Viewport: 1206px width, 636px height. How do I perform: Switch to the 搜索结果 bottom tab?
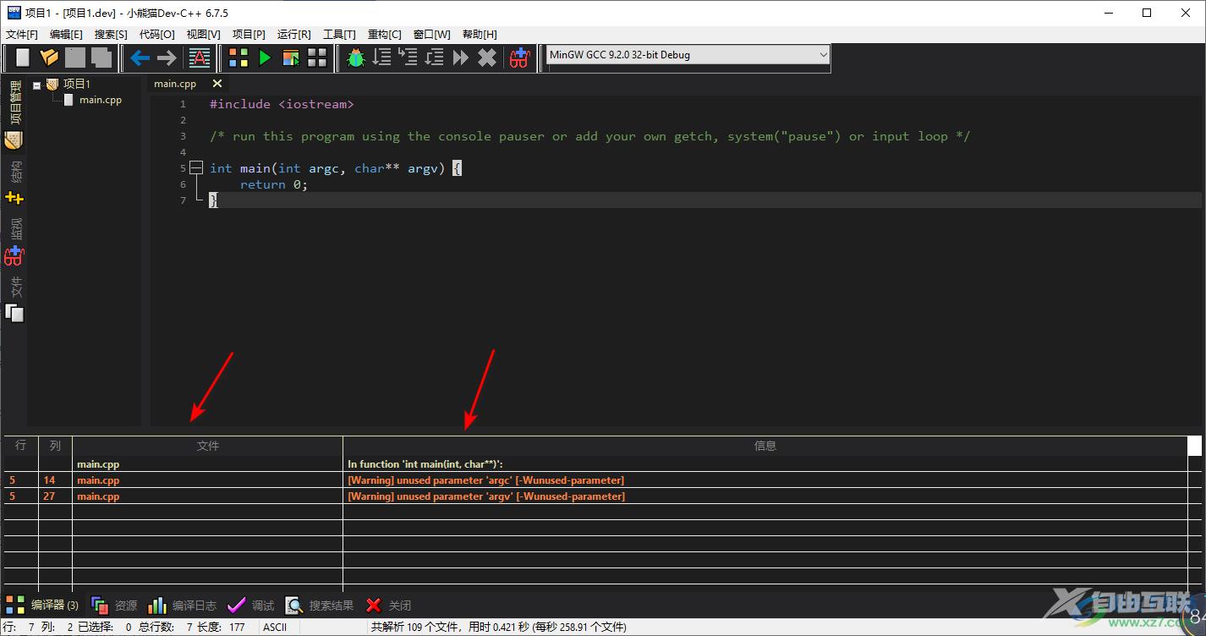pos(320,606)
